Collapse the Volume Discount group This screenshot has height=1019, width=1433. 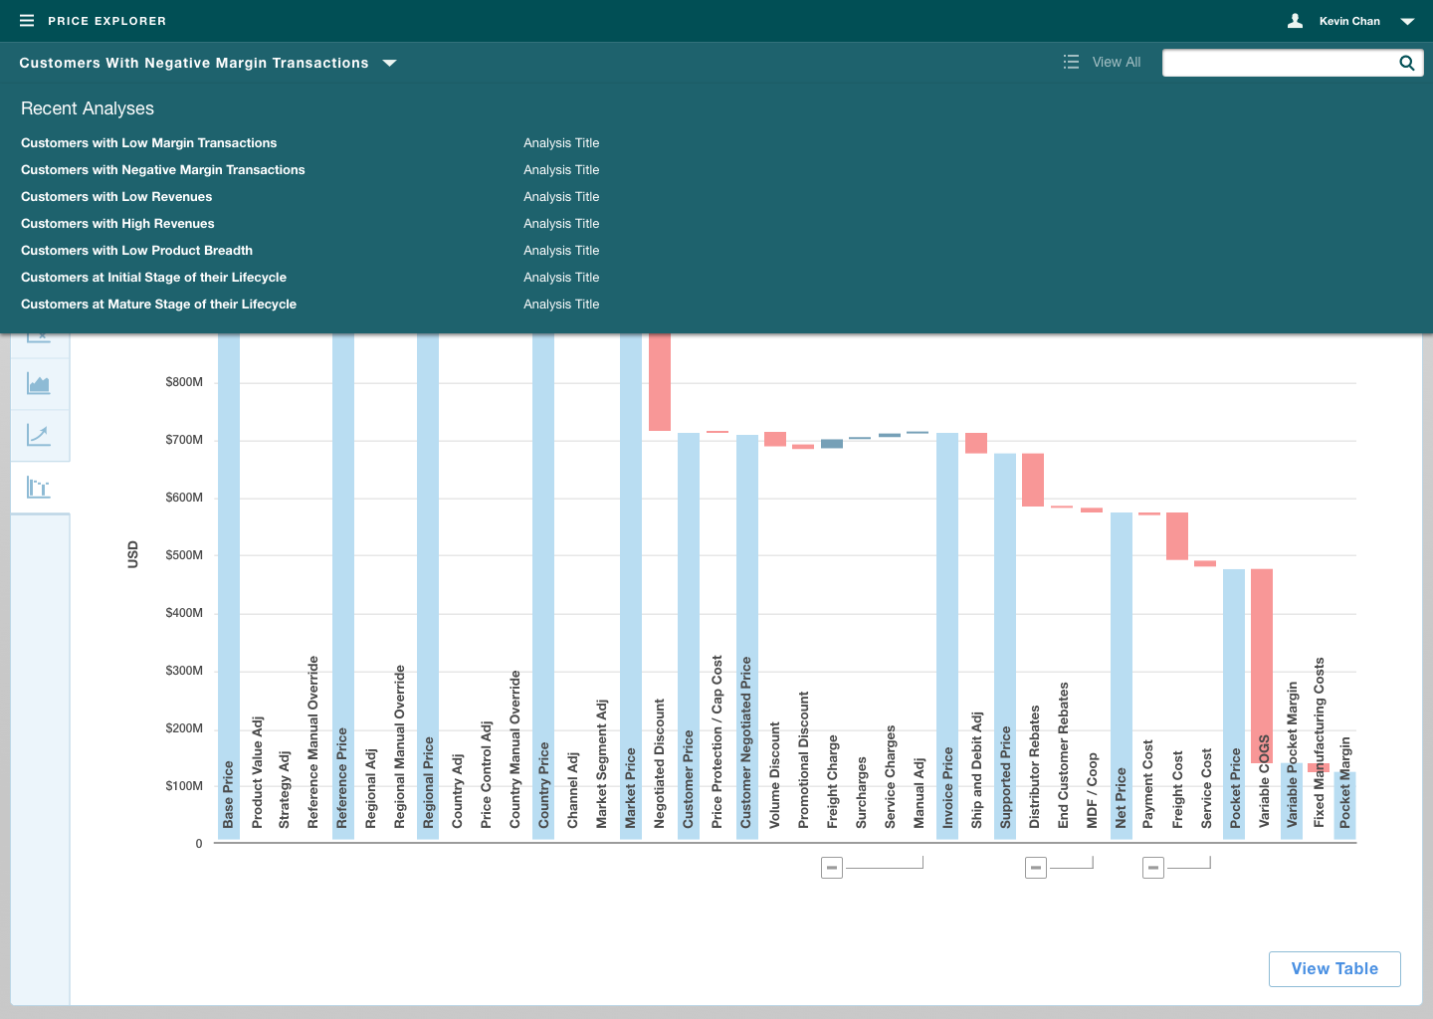832,868
